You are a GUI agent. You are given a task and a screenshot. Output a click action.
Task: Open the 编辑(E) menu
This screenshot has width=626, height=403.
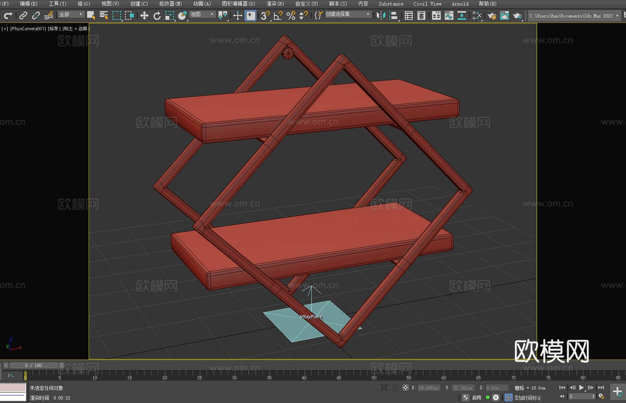28,4
